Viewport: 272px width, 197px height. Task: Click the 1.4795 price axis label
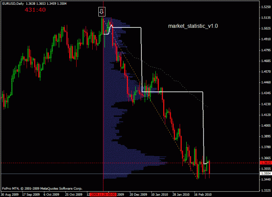click(266, 50)
